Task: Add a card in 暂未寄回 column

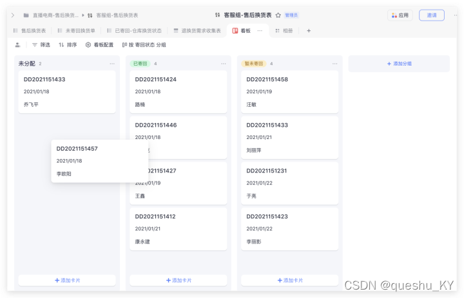Action: coord(290,280)
